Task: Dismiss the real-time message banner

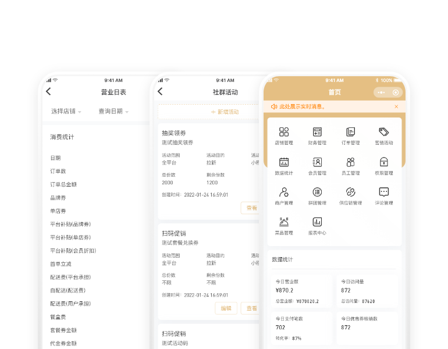Action: pyautogui.click(x=396, y=106)
